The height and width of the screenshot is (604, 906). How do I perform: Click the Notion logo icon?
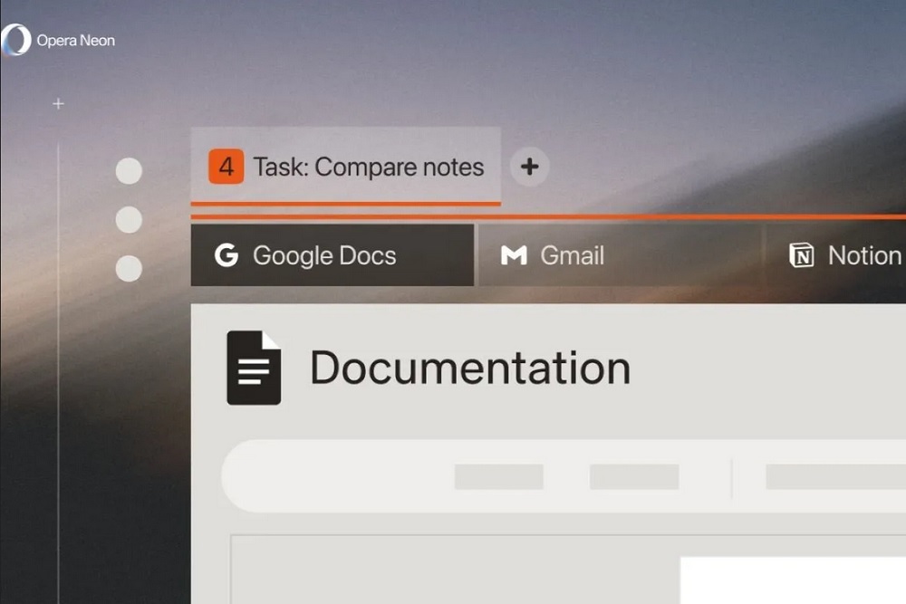tap(802, 255)
